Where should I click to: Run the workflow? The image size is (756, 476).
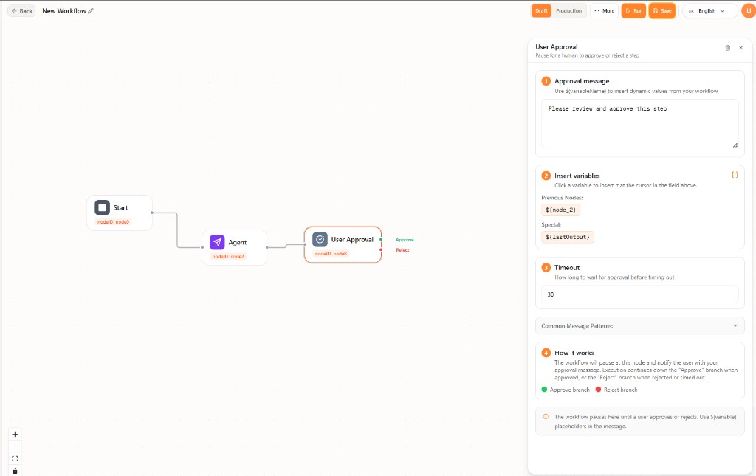633,10
